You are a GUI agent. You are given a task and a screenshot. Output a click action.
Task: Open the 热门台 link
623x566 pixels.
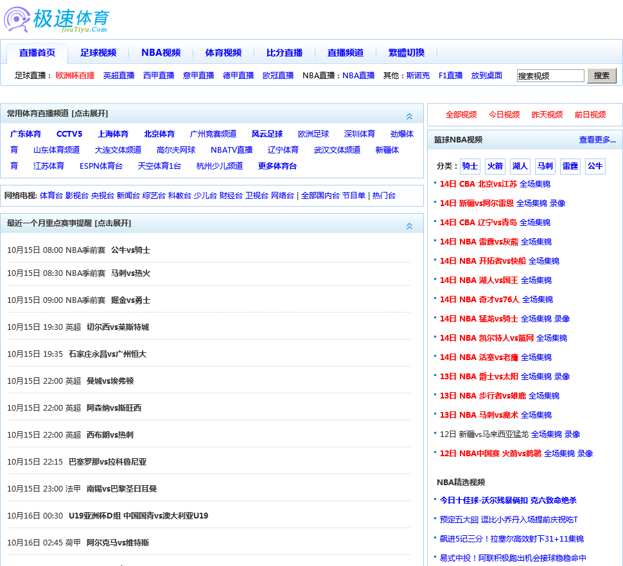click(x=384, y=195)
